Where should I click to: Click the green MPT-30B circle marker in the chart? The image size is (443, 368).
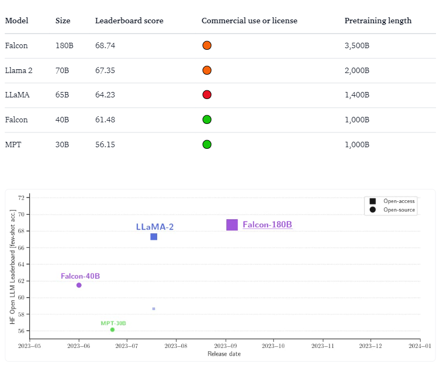pos(112,330)
